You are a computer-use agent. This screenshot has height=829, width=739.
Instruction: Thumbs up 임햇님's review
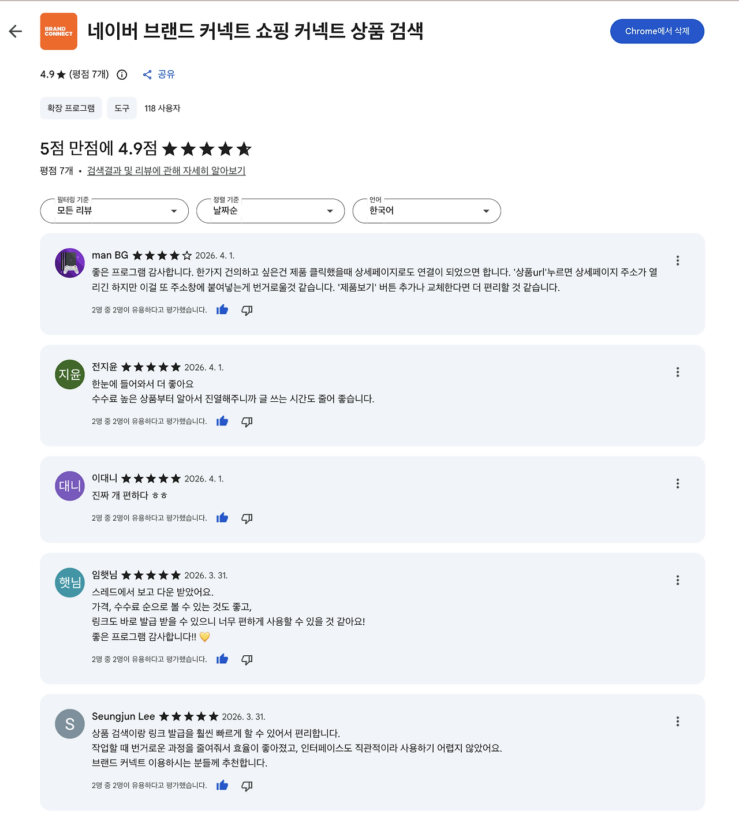(x=222, y=659)
